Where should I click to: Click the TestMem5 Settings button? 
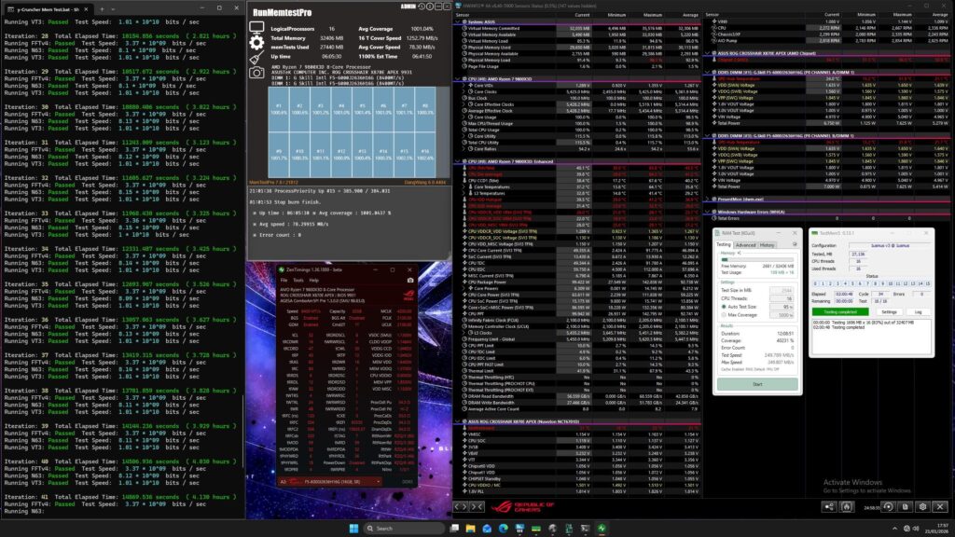889,311
